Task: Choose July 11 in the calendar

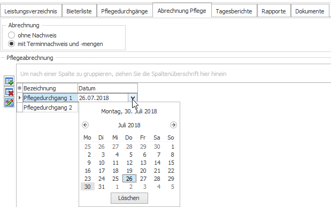Action: [116, 163]
